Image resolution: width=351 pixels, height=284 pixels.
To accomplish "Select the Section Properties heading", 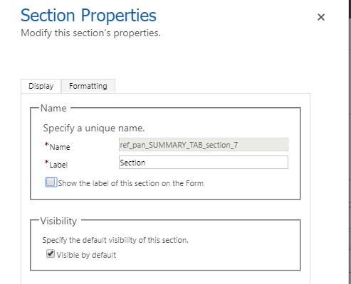I will coord(88,16).
